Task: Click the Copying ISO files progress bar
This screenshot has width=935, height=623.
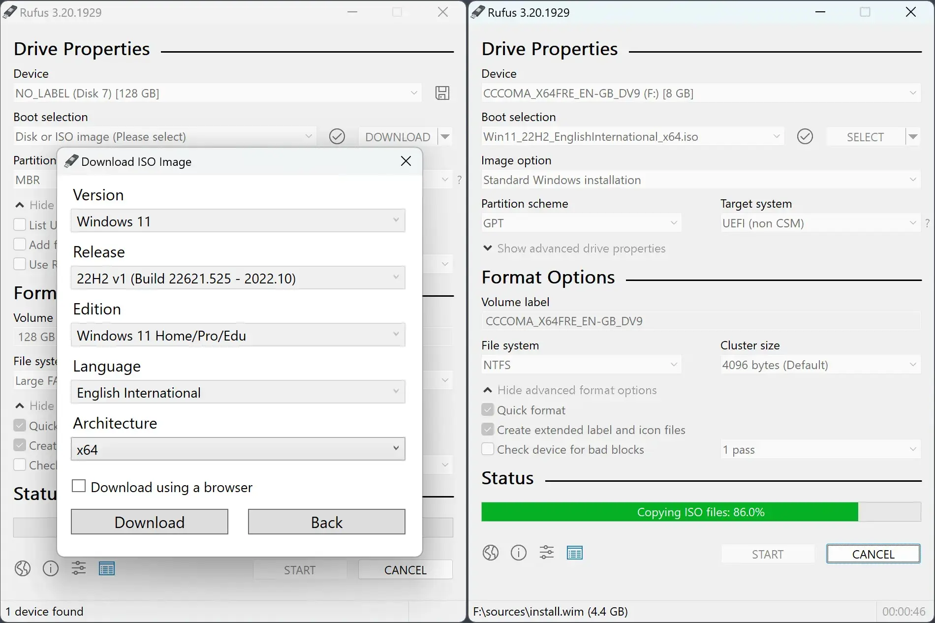Action: pos(701,512)
